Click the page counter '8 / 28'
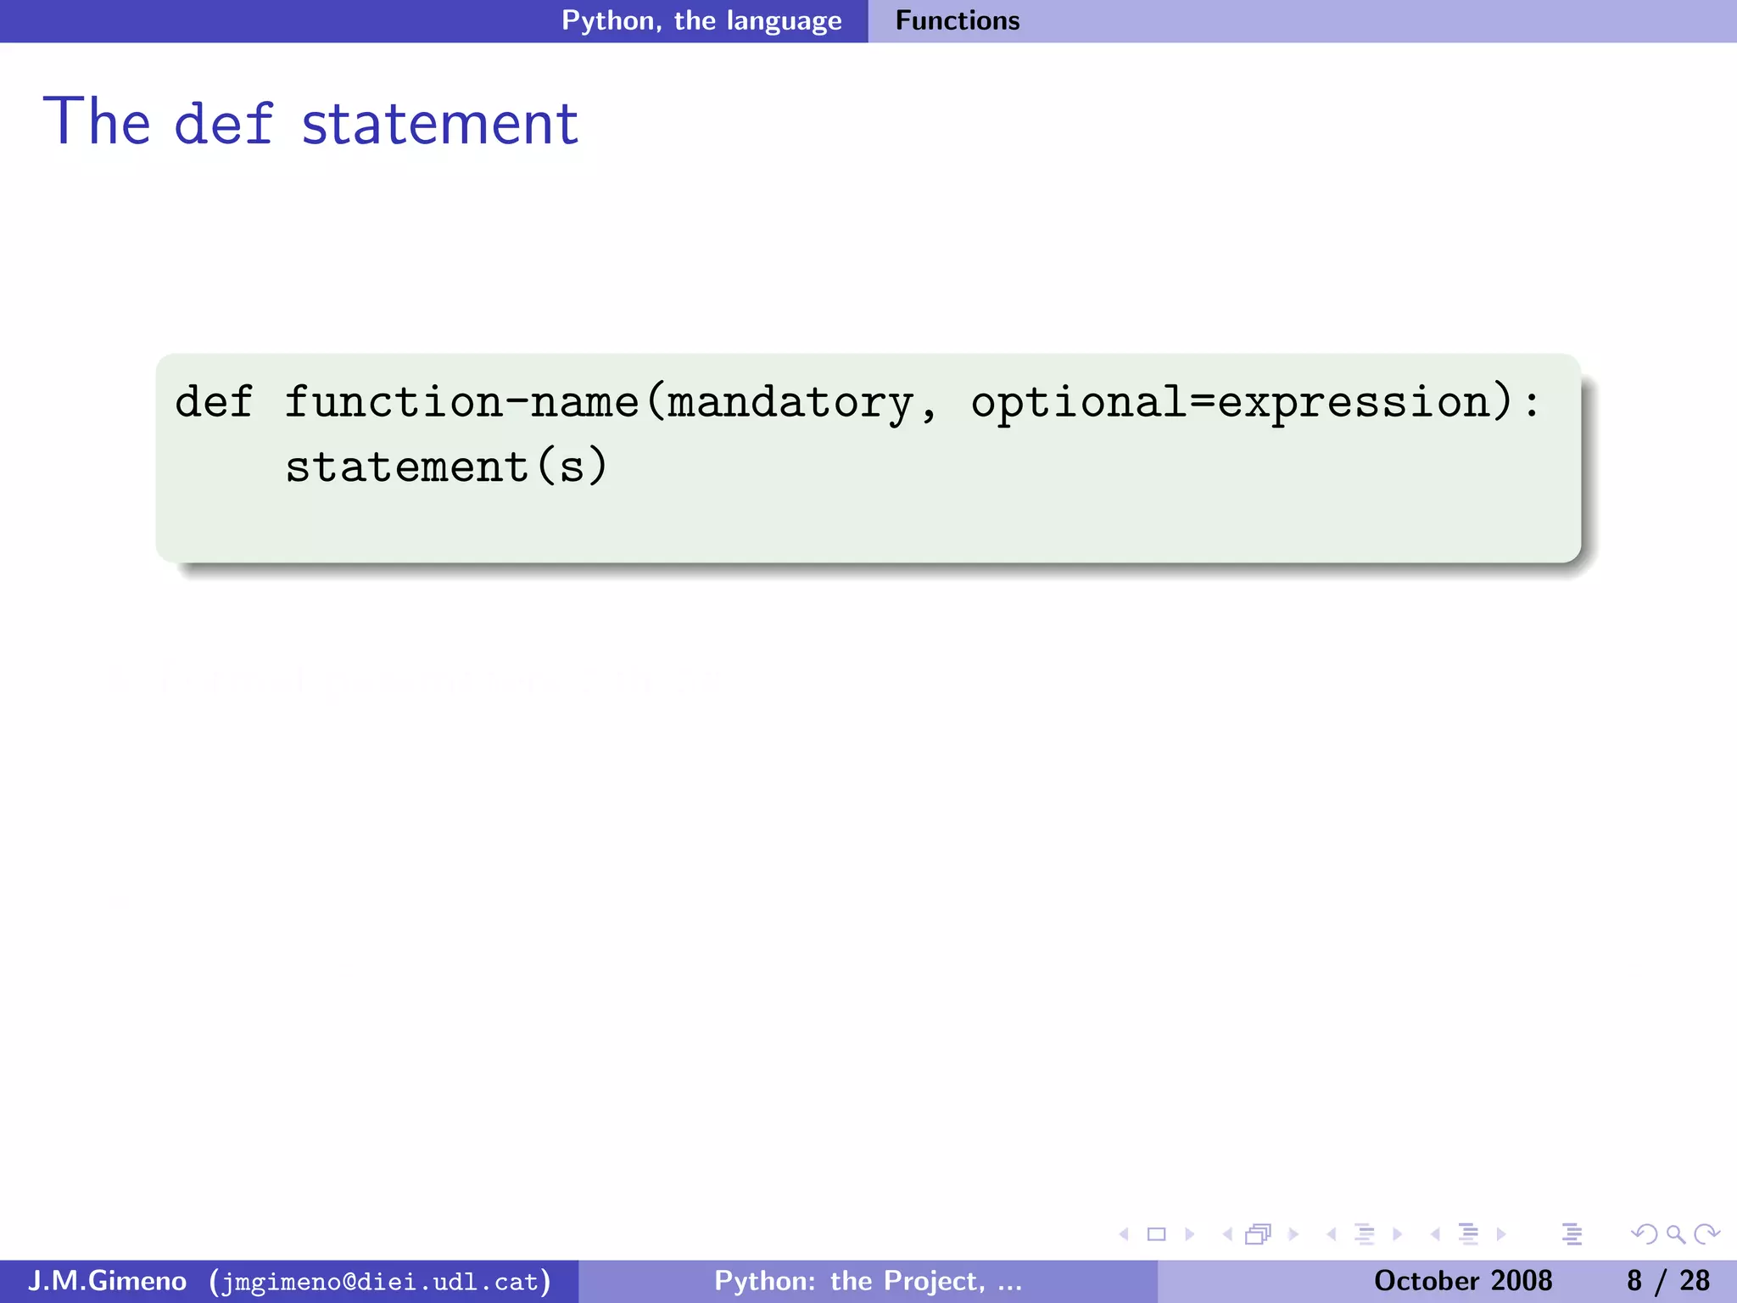 click(x=1668, y=1280)
